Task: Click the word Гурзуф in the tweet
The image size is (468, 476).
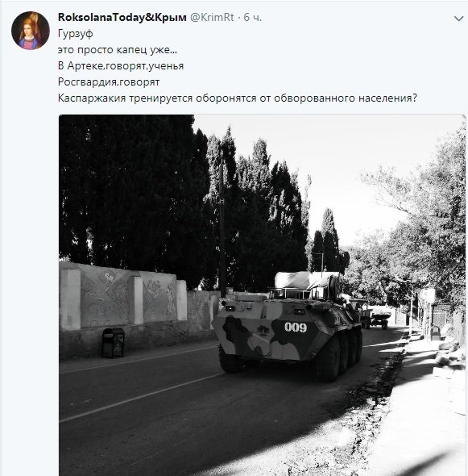Action: (x=75, y=33)
